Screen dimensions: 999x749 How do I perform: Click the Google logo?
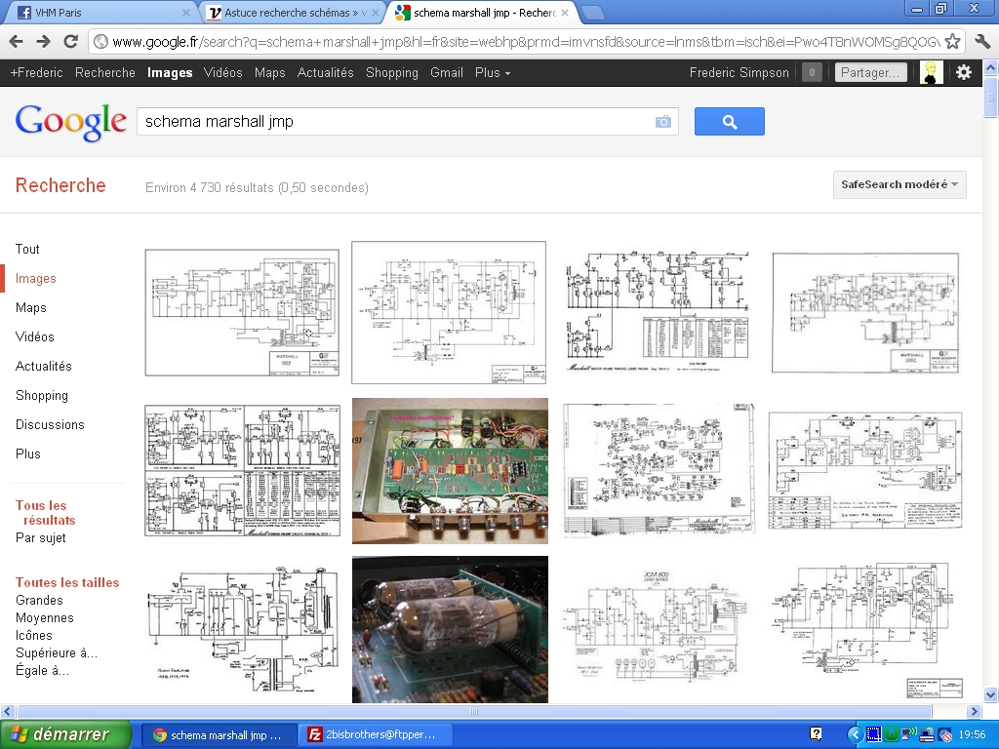pyautogui.click(x=70, y=122)
